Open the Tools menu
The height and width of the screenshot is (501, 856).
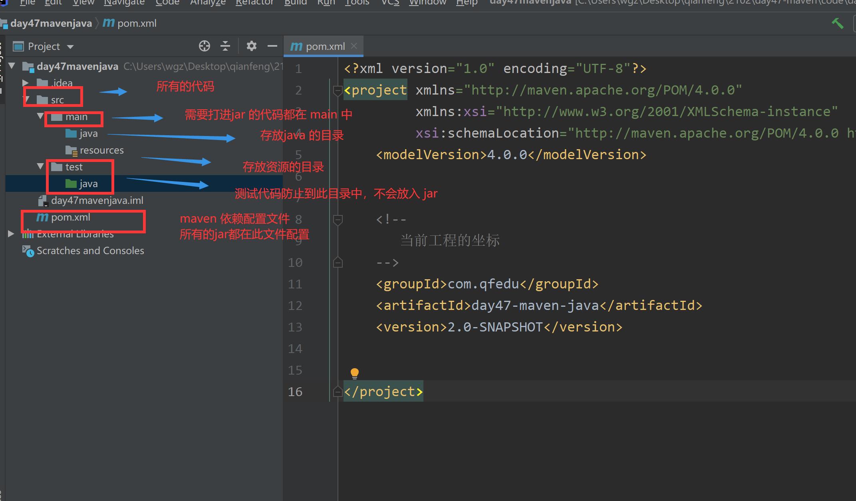pyautogui.click(x=357, y=3)
